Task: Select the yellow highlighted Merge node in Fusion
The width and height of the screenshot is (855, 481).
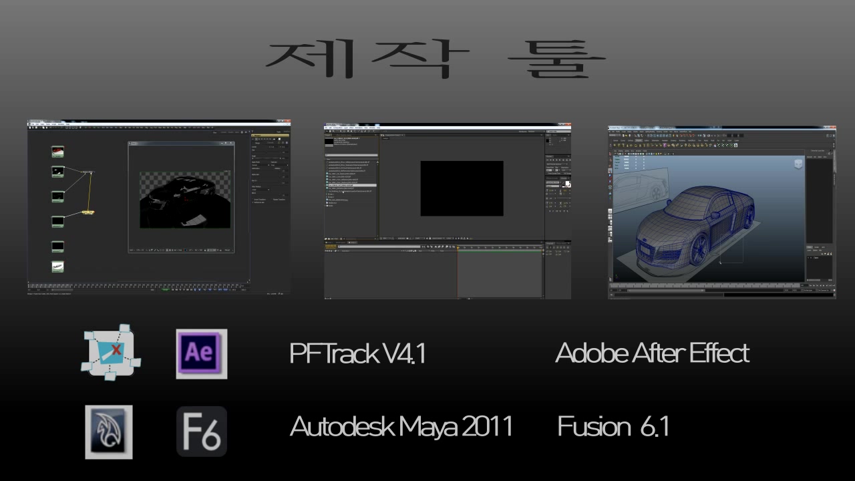Action: (x=88, y=212)
